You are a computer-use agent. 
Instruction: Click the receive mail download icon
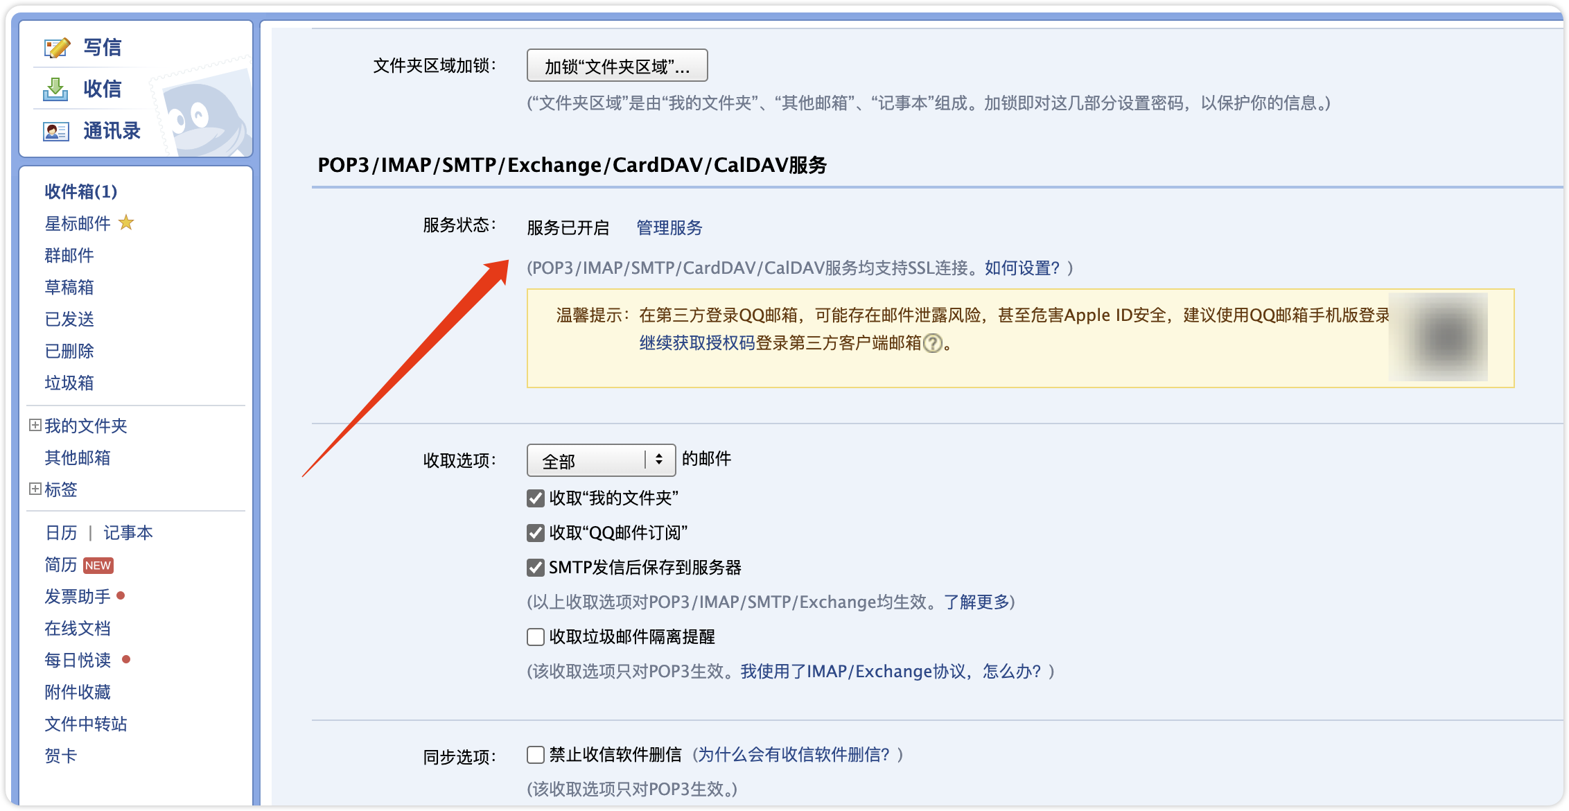(55, 89)
